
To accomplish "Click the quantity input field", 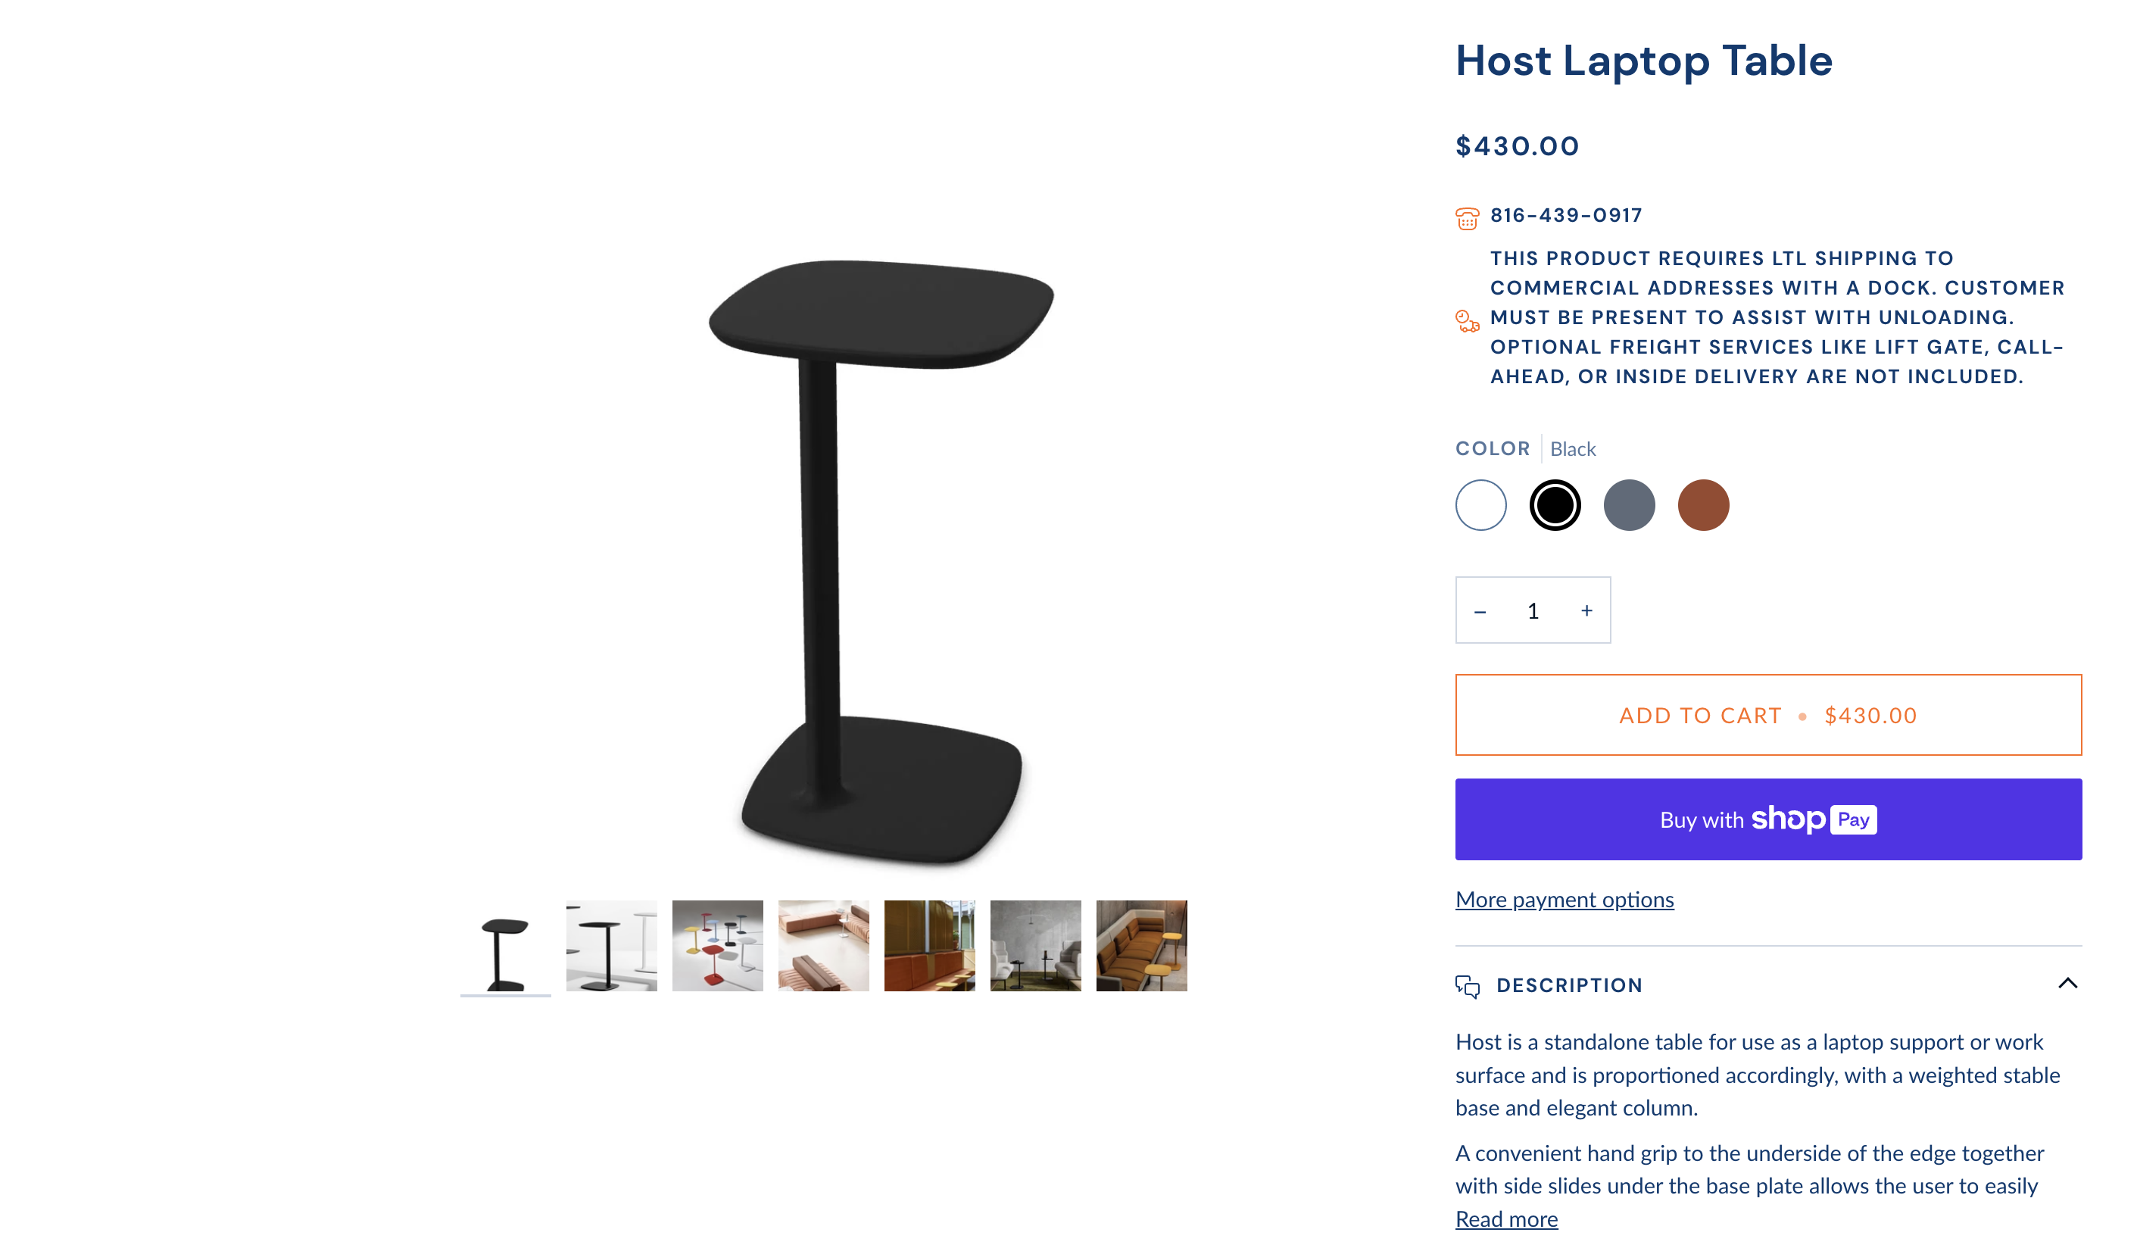I will [1533, 610].
